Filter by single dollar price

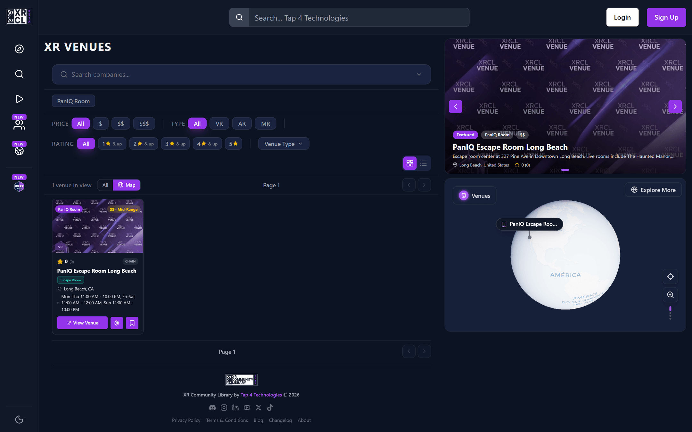coord(101,124)
